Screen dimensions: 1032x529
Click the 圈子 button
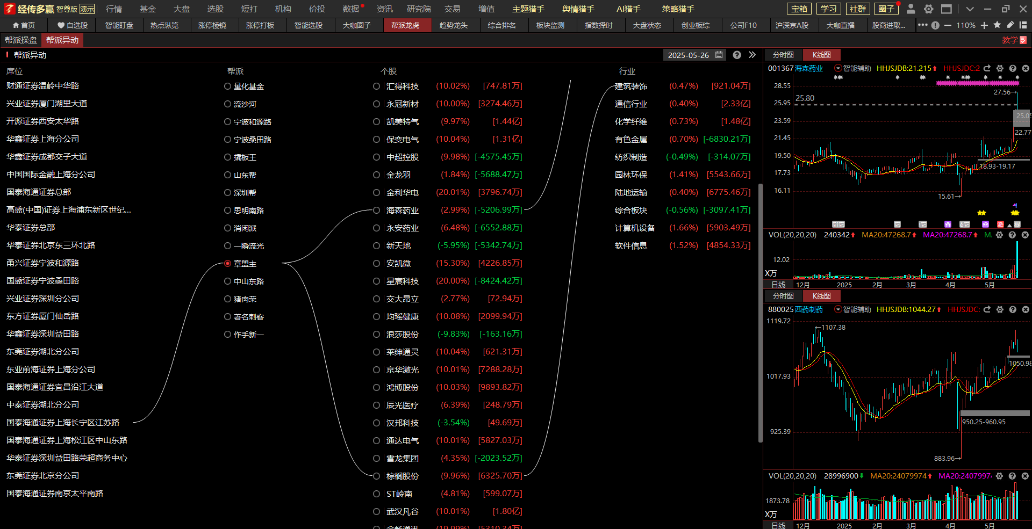point(886,9)
